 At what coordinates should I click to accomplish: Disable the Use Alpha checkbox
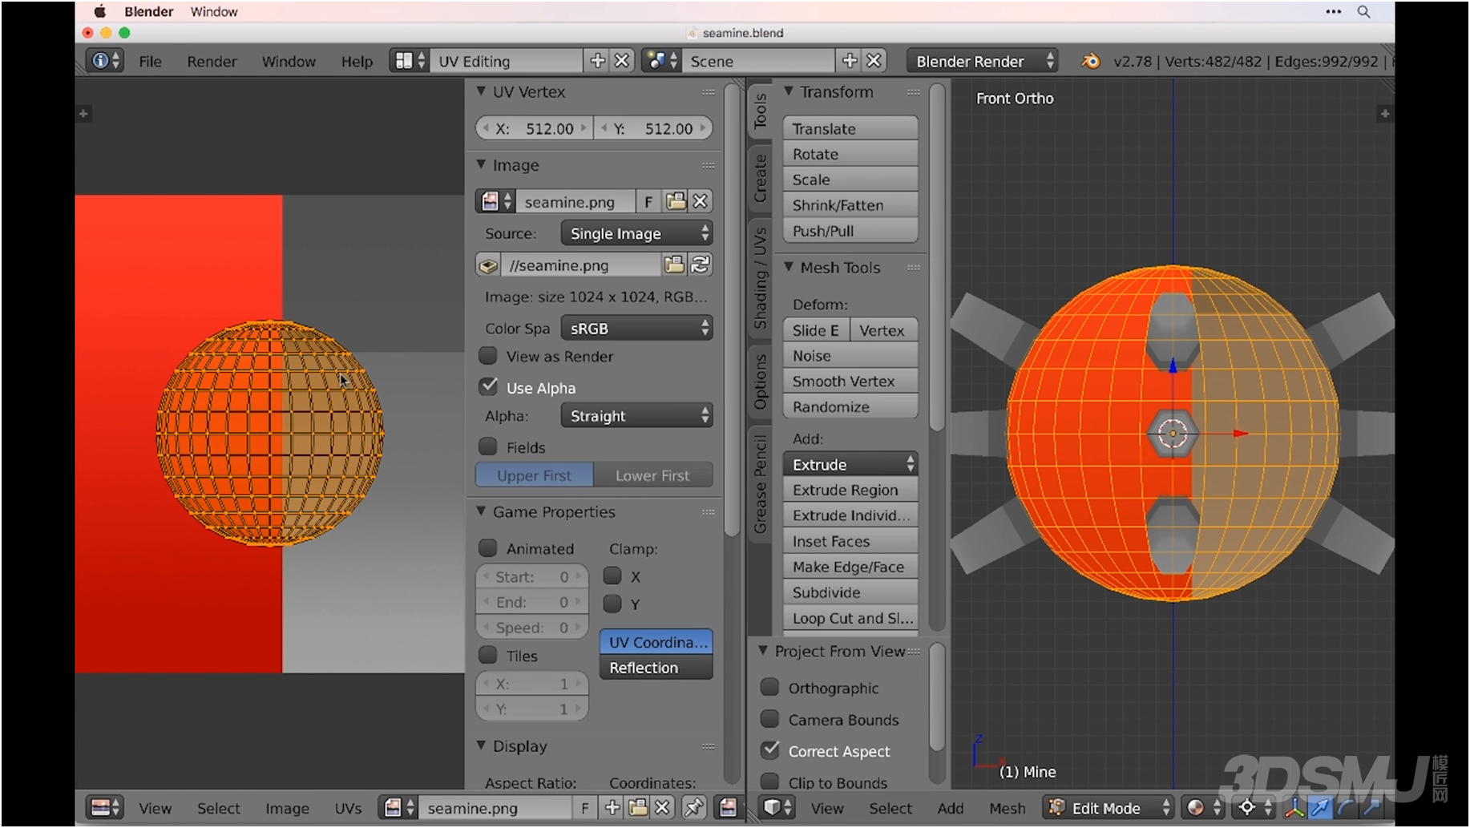coord(487,386)
